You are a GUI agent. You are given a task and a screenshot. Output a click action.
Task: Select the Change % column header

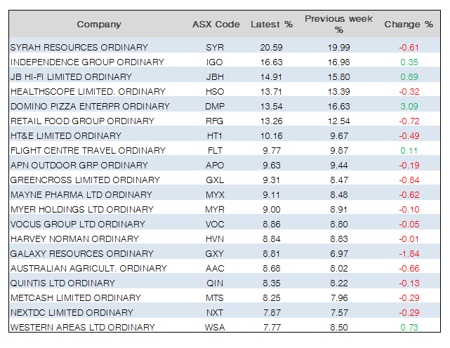pyautogui.click(x=408, y=25)
